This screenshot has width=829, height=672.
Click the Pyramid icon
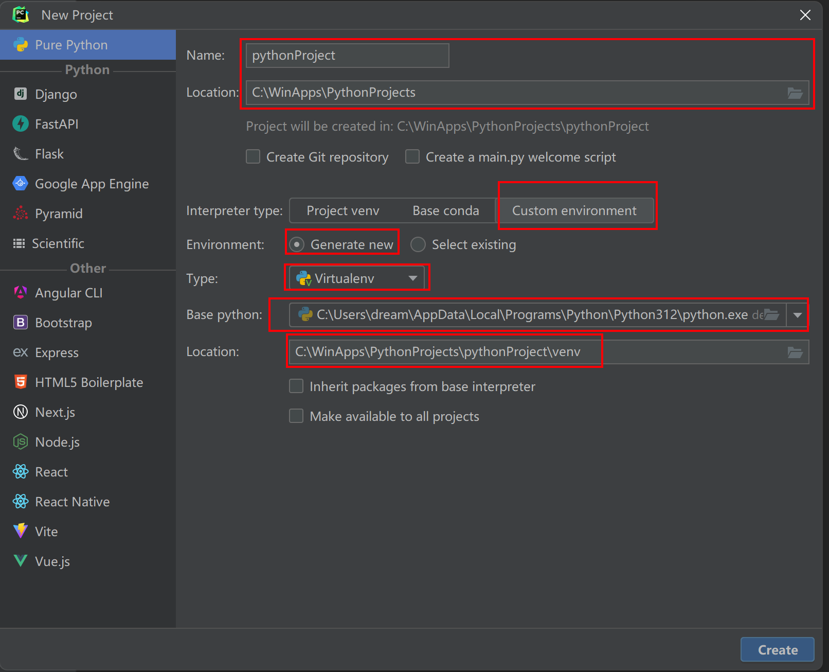[21, 213]
